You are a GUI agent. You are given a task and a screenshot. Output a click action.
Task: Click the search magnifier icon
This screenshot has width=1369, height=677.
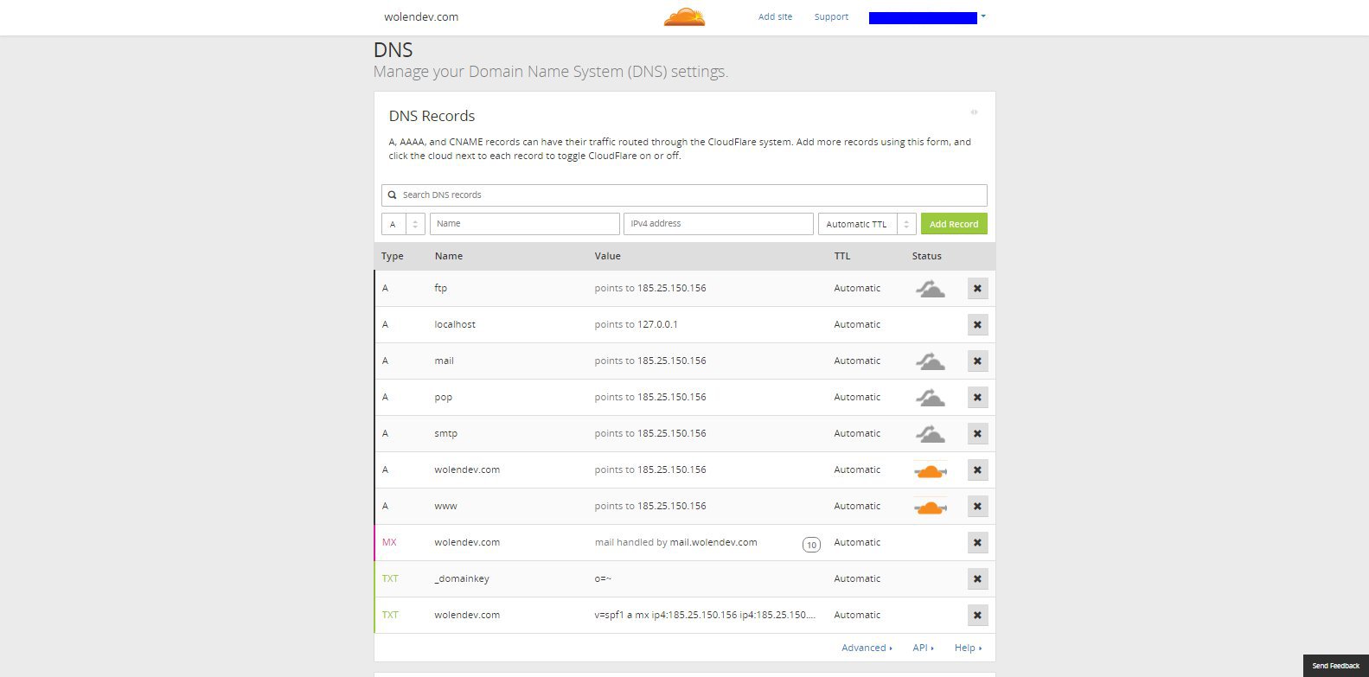pyautogui.click(x=392, y=195)
